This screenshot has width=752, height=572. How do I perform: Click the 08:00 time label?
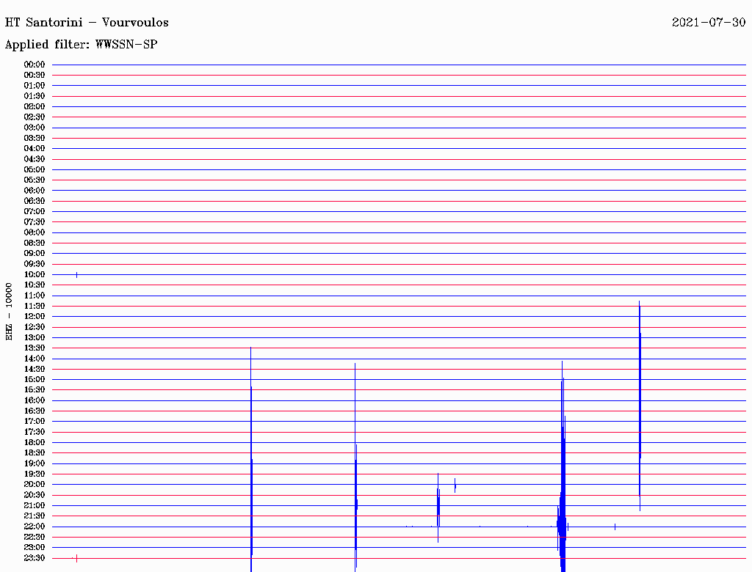(x=35, y=232)
